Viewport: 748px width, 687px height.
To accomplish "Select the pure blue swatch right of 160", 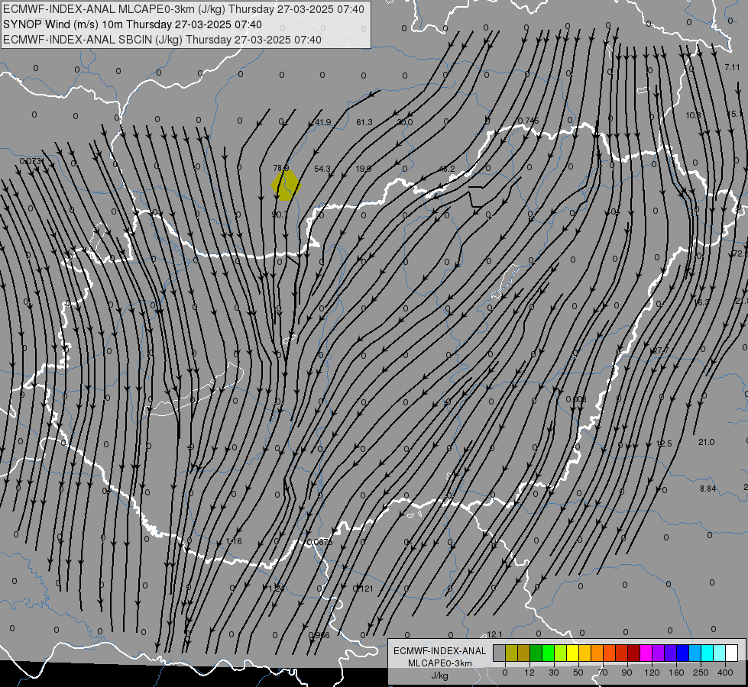I will [683, 653].
